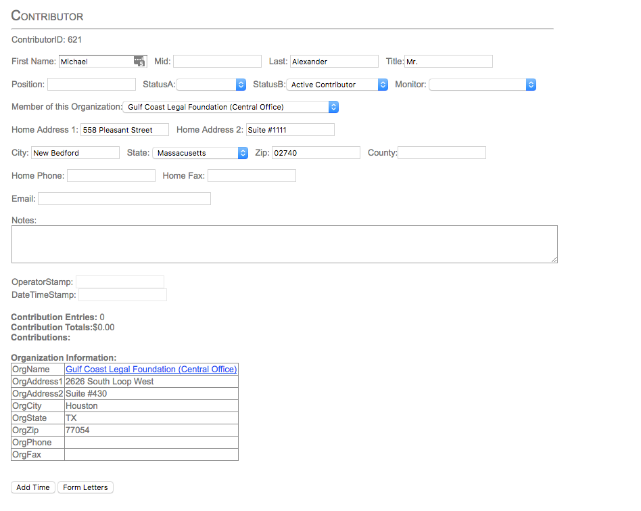Open the Monitor dropdown
This screenshot has height=511, width=641.
click(482, 85)
